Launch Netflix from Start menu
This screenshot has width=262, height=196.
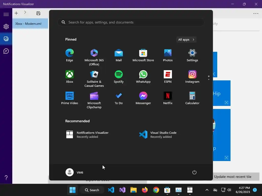(x=168, y=98)
